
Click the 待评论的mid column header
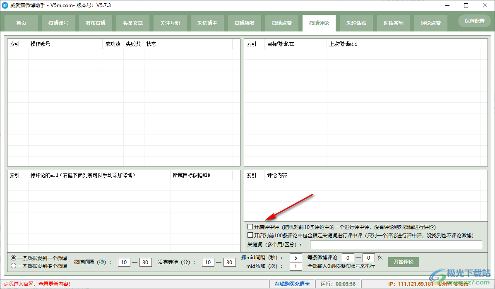coord(99,175)
